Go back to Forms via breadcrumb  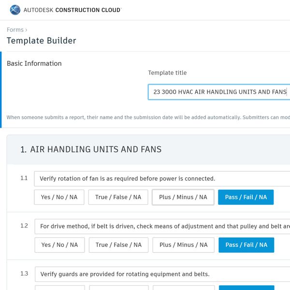click(x=15, y=30)
